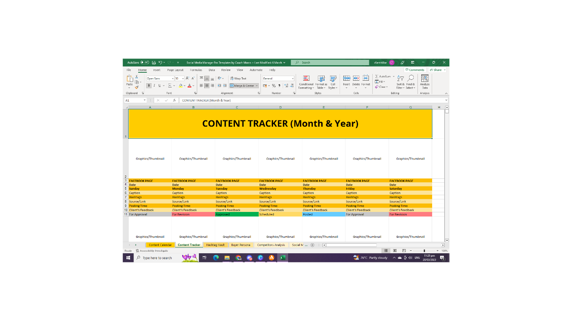Viewport: 572px width, 321px height.
Task: Switch to Page Break Preview in status bar
Action: point(404,251)
